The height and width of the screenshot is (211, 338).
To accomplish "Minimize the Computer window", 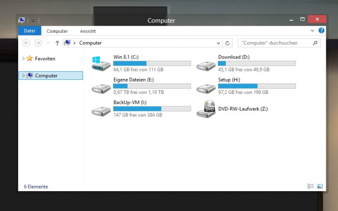I will [x=291, y=19].
